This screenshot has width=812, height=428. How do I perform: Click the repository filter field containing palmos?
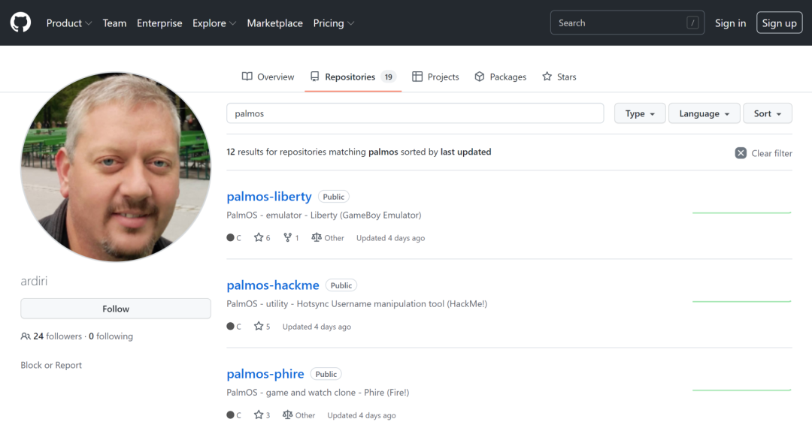[415, 113]
